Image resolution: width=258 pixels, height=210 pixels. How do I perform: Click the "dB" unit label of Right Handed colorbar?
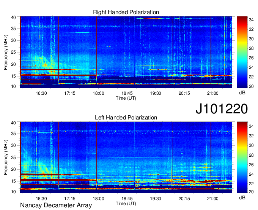pos(242,93)
